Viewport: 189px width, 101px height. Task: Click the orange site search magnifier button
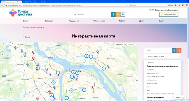118,14
